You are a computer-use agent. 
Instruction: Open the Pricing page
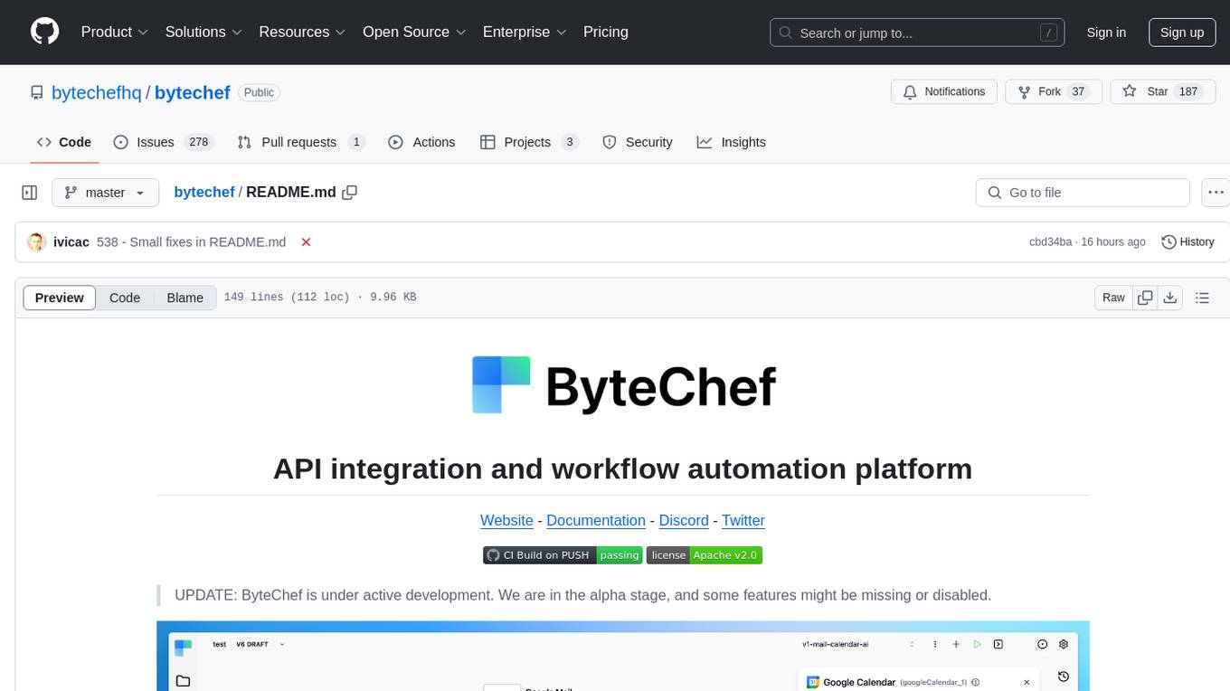pyautogui.click(x=606, y=32)
